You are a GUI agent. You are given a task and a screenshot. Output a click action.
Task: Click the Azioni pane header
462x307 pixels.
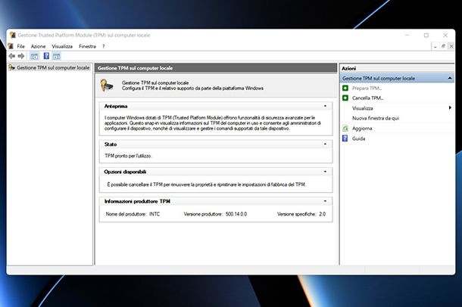[x=397, y=68]
